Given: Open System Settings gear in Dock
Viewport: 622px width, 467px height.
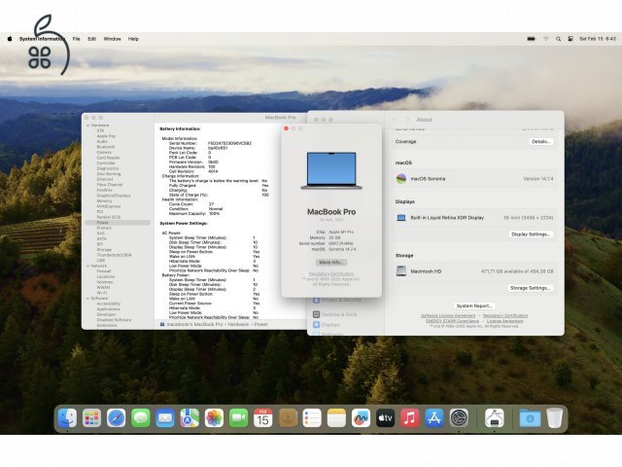Looking at the screenshot, I should (x=459, y=418).
